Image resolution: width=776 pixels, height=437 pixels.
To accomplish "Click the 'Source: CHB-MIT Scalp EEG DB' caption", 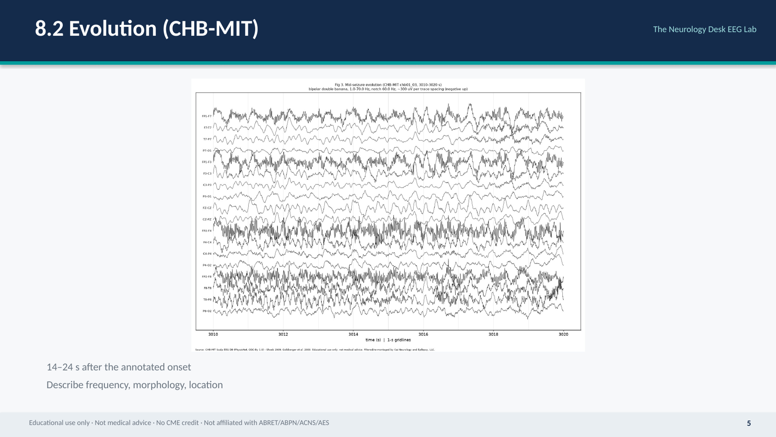I will [x=315, y=350].
